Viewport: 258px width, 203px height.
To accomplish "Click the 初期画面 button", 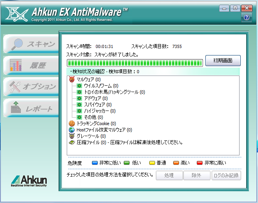I will [223, 61].
